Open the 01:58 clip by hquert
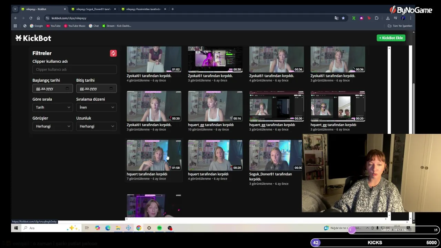 154,155
